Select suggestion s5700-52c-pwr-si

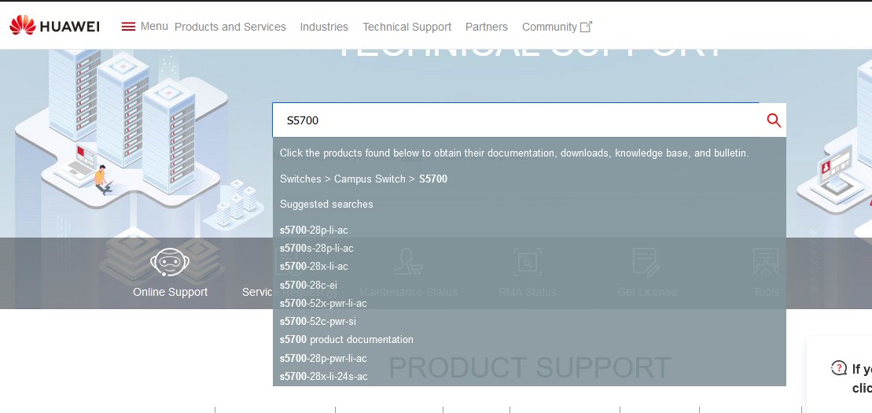coord(318,322)
